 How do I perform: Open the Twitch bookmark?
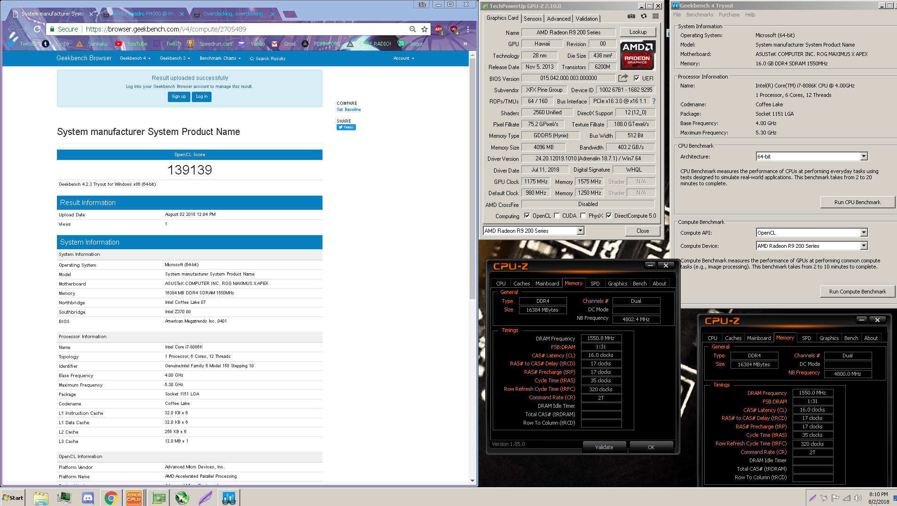coord(167,44)
